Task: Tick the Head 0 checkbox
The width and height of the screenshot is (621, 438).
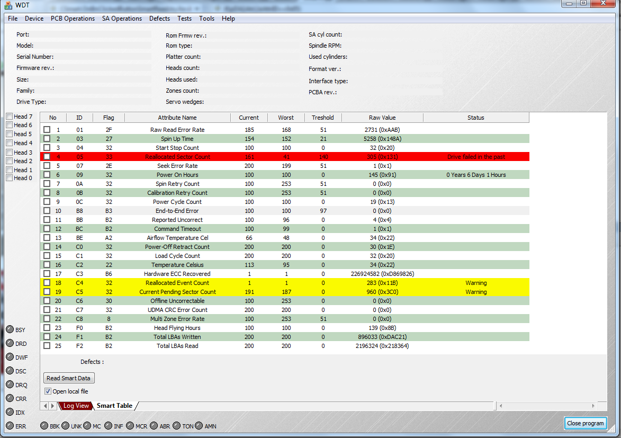Action: (x=10, y=178)
